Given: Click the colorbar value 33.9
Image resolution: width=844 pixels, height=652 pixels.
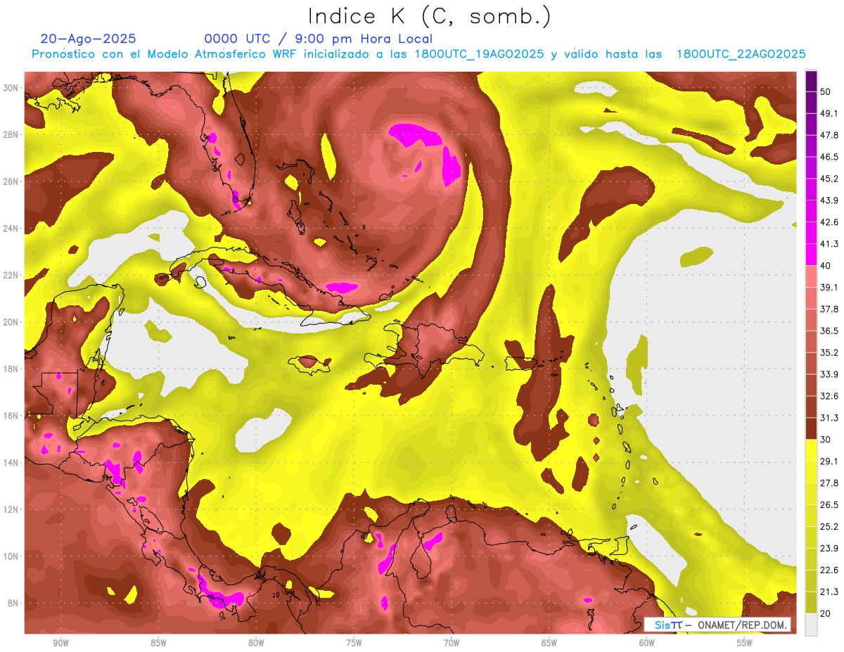Looking at the screenshot, I should (829, 374).
